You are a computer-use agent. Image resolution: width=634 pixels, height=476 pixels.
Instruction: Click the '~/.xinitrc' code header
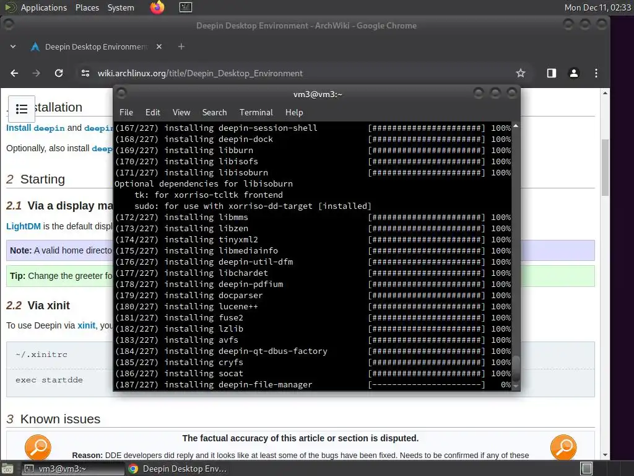point(41,354)
